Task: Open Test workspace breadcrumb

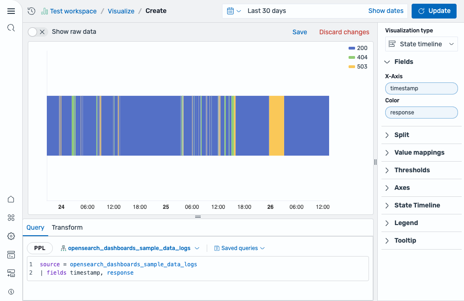Action: (x=73, y=11)
